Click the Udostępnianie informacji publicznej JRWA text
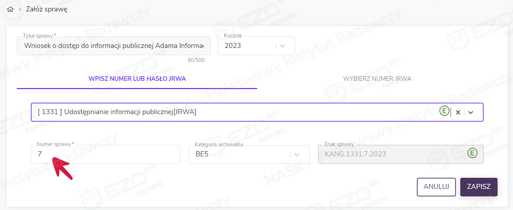Viewport: 513px width, 210px height. 117,112
